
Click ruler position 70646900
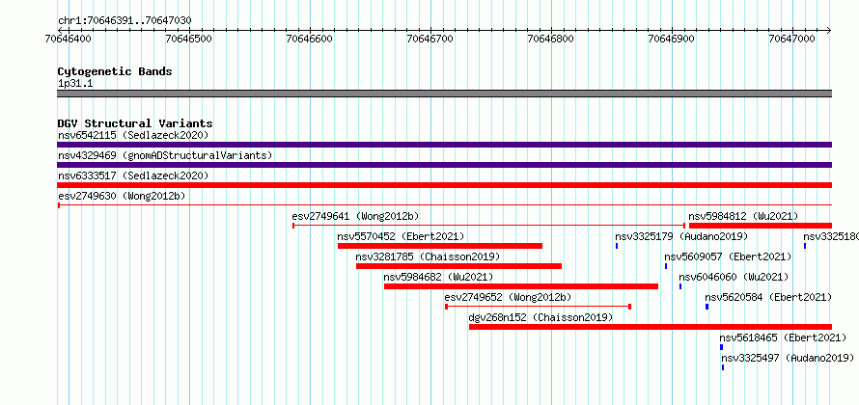672,39
